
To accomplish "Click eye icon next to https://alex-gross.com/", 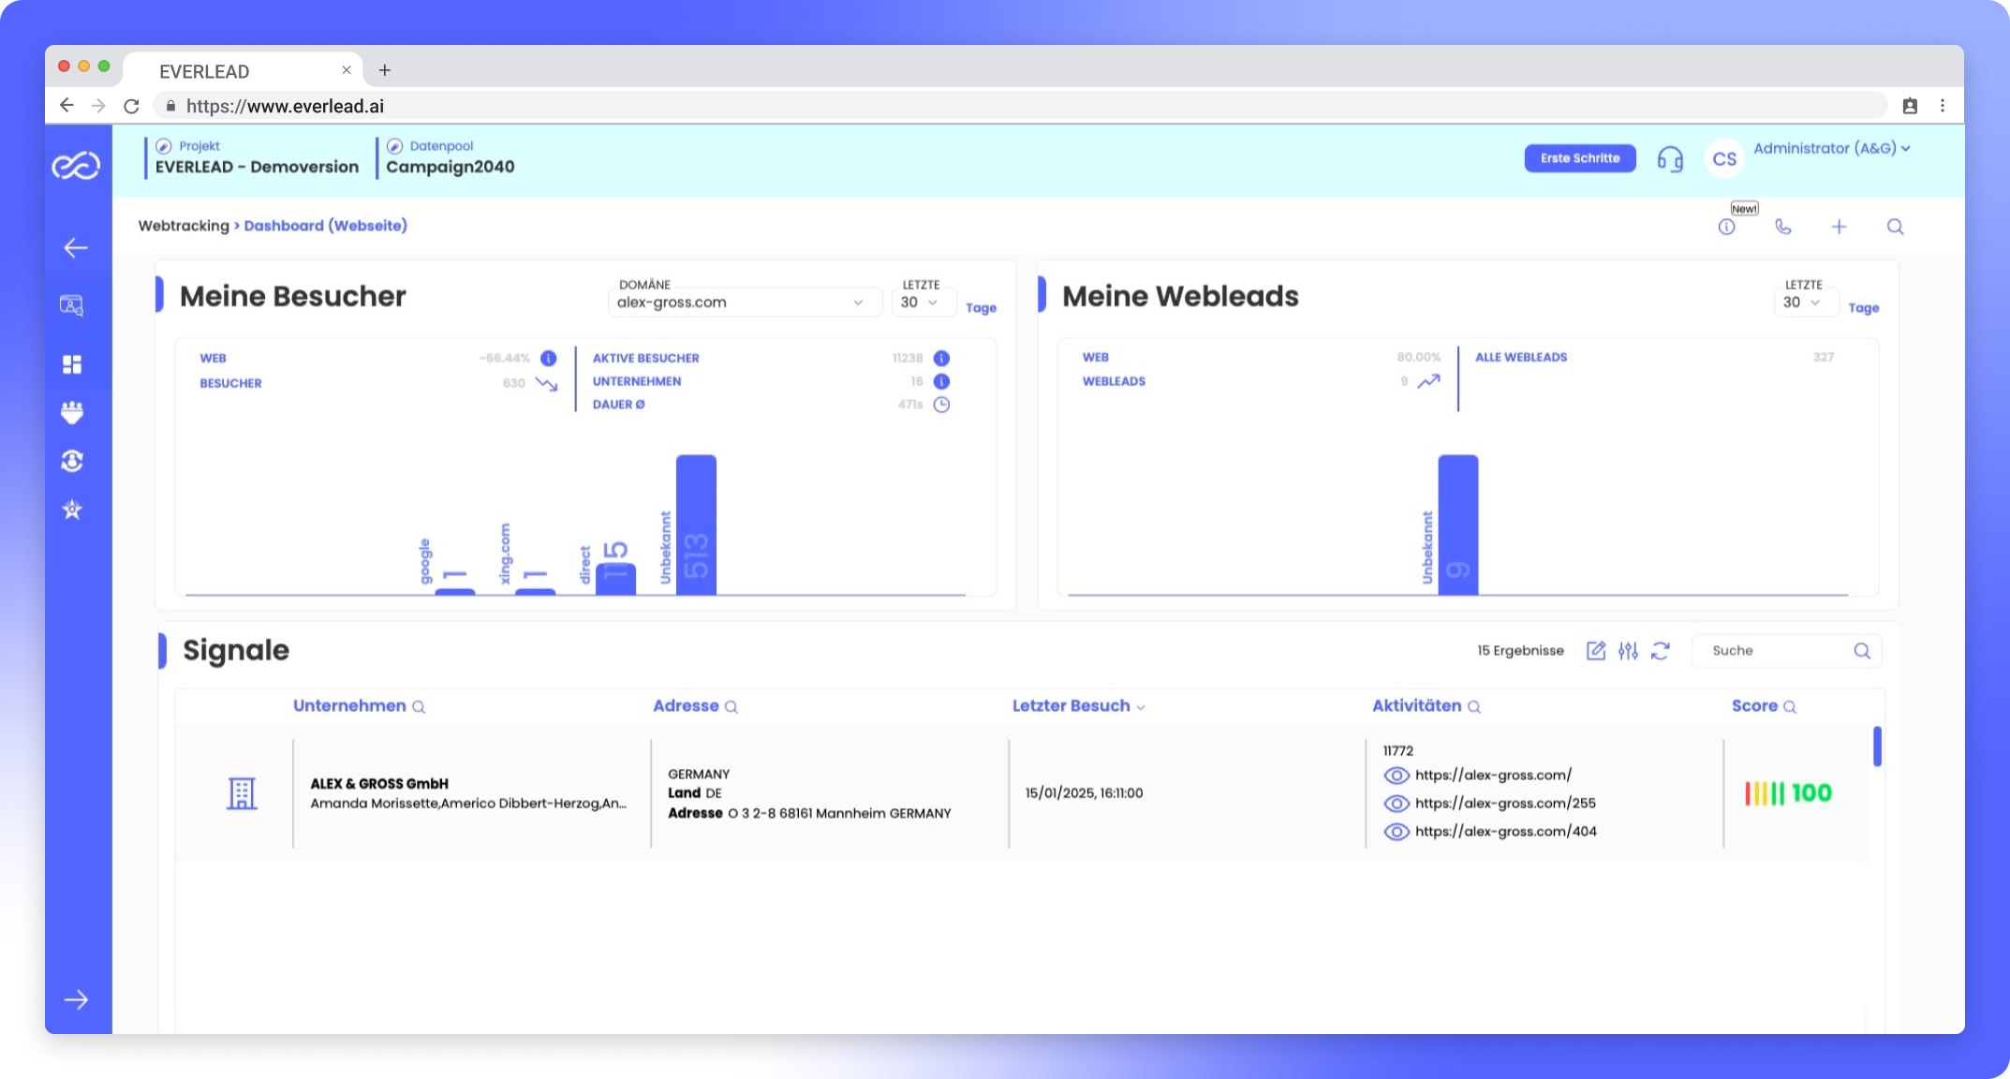I will pyautogui.click(x=1397, y=776).
